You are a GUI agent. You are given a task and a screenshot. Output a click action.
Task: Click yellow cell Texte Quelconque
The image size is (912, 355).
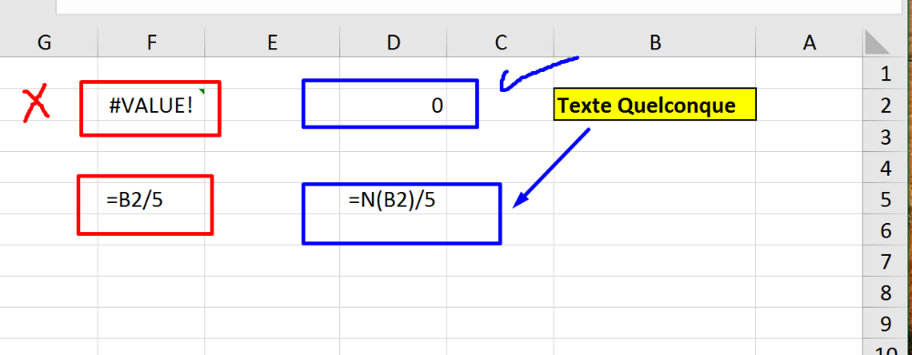(655, 105)
